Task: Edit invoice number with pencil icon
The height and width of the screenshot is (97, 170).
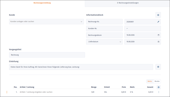Action: (x=158, y=22)
